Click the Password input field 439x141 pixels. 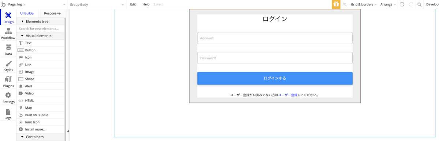pyautogui.click(x=275, y=58)
